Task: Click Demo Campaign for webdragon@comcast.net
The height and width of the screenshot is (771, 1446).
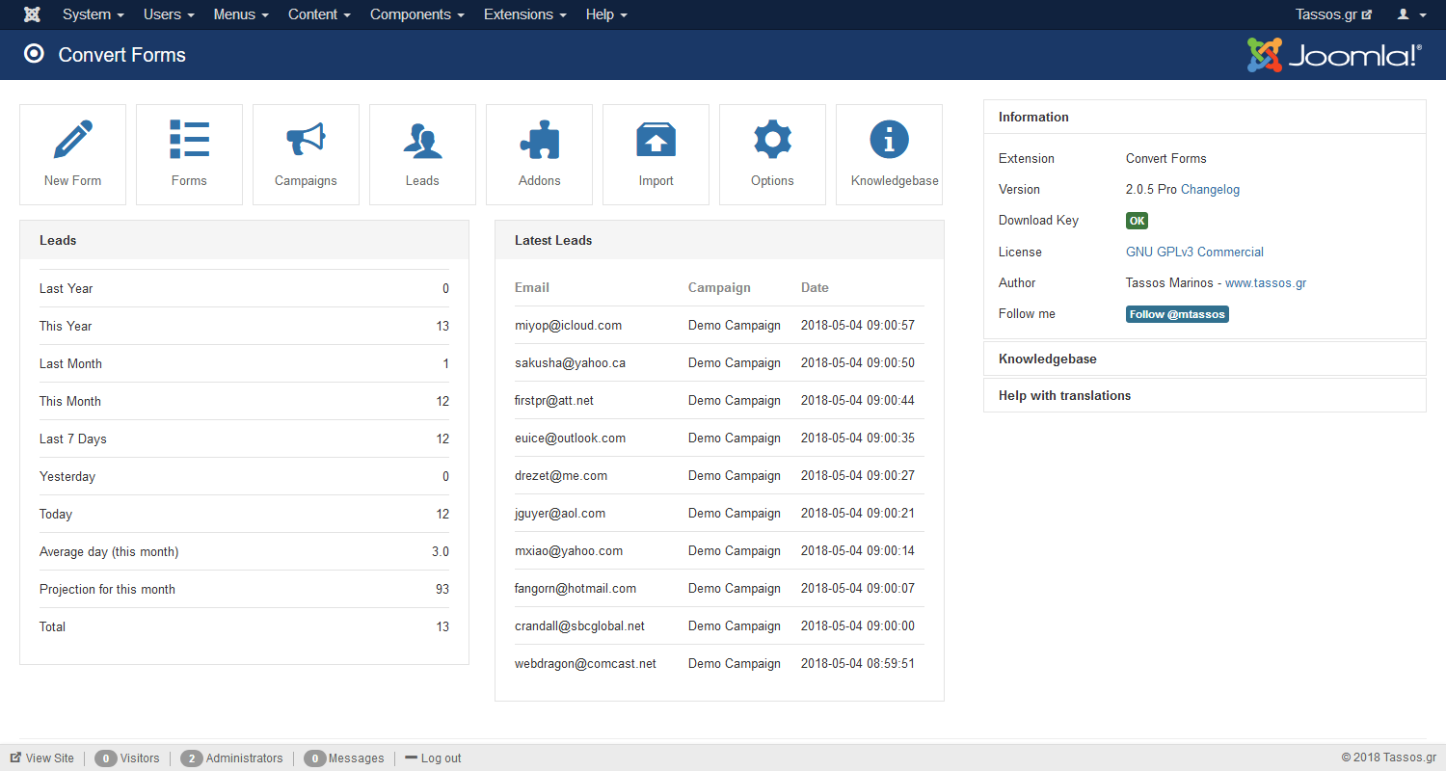Action: tap(735, 664)
